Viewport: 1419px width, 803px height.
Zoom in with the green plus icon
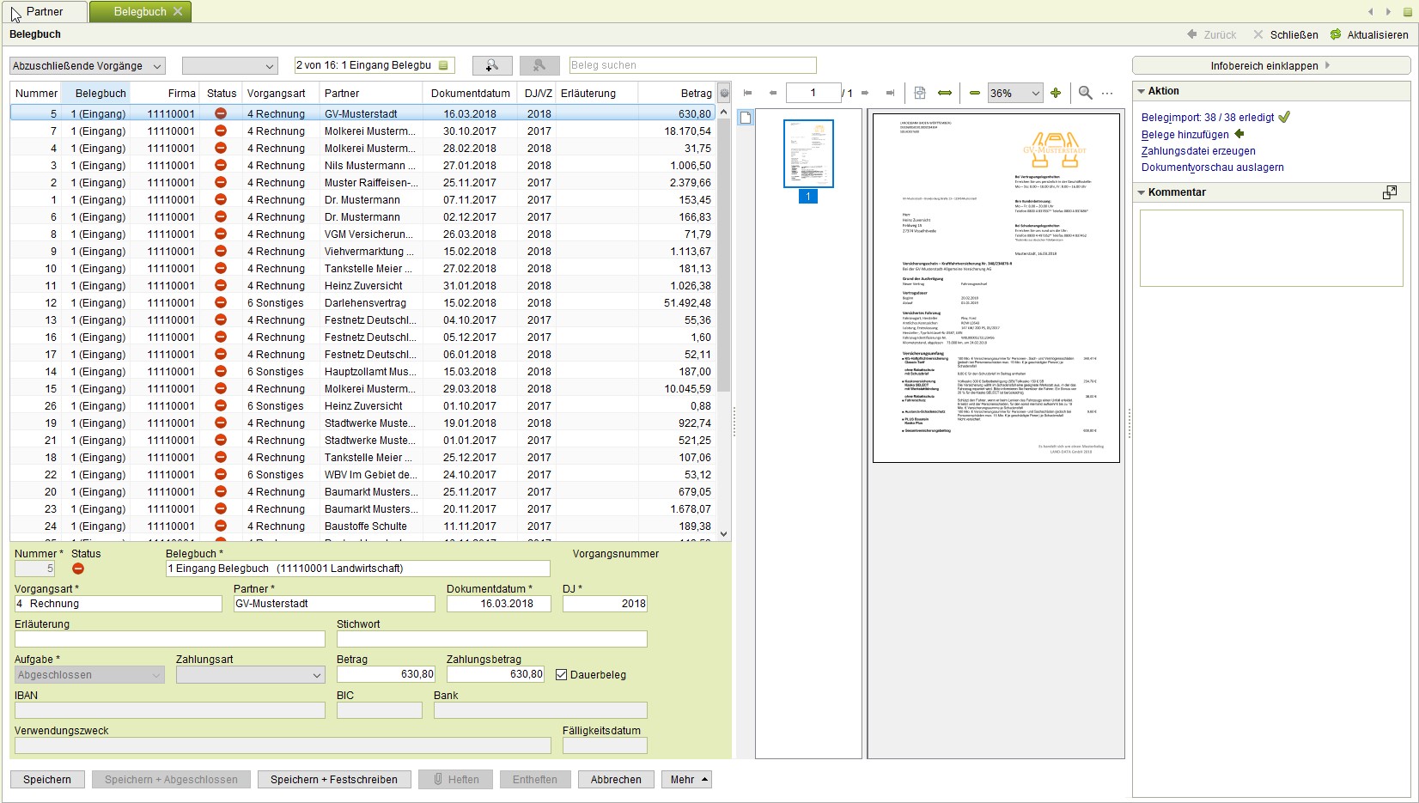pos(1056,93)
